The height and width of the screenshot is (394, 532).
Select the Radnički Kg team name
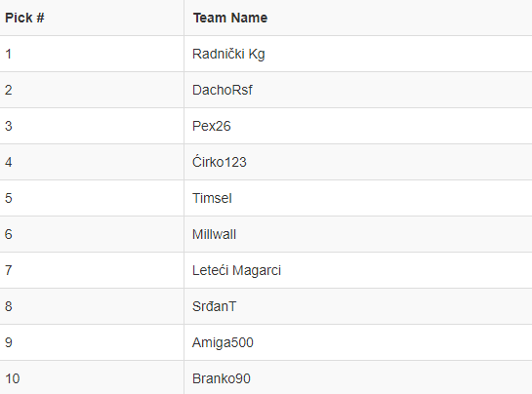tap(228, 54)
